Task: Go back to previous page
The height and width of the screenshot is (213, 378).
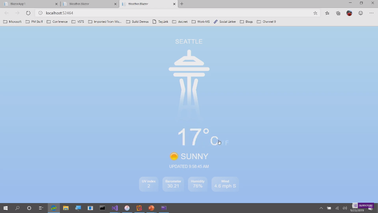Action: click(x=6, y=13)
